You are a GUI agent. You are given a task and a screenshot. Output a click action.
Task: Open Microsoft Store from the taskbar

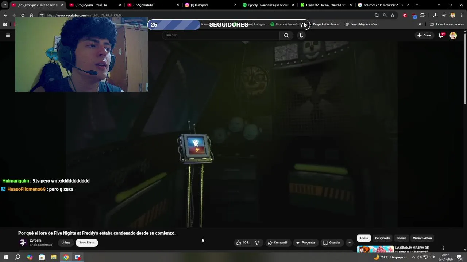point(42,257)
